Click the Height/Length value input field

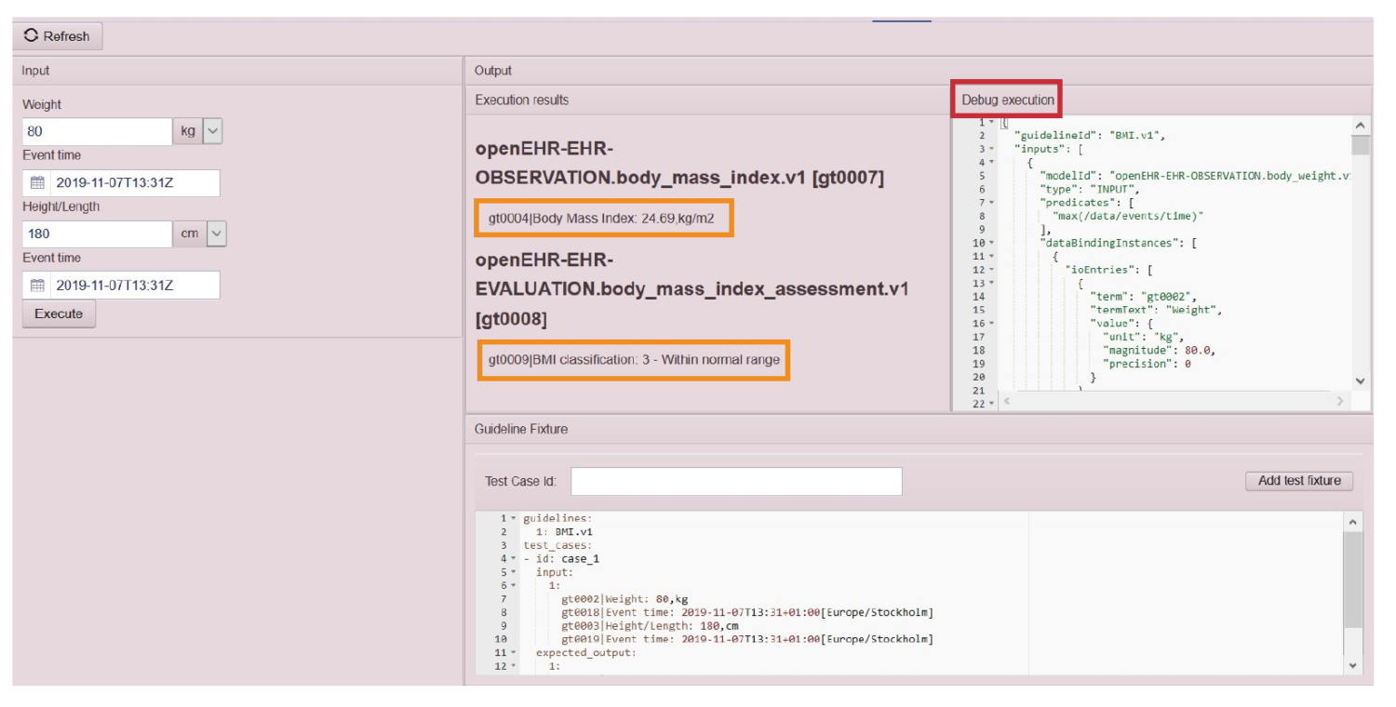point(97,233)
